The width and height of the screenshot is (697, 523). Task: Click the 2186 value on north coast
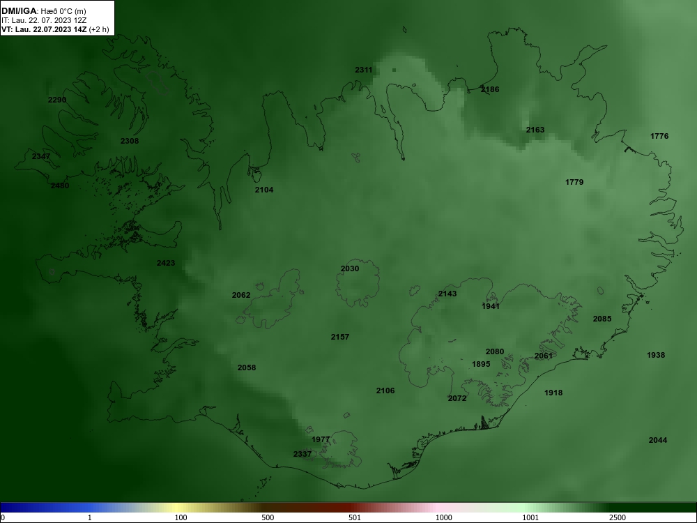tap(490, 90)
